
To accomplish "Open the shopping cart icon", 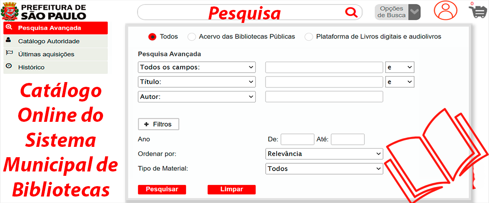I will coord(477,10).
